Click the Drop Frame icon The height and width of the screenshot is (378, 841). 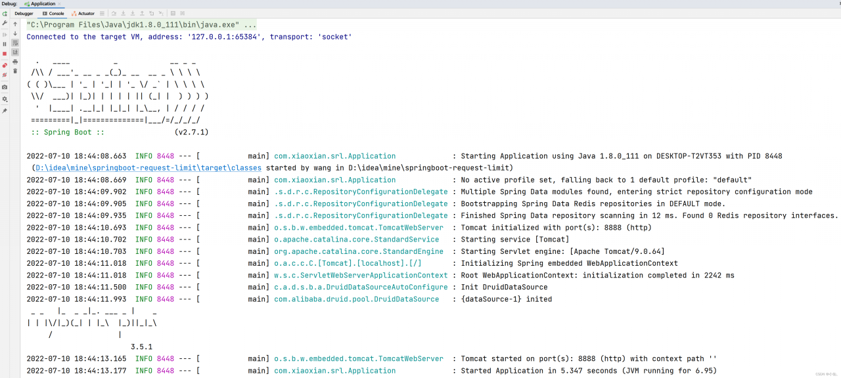[x=151, y=13]
